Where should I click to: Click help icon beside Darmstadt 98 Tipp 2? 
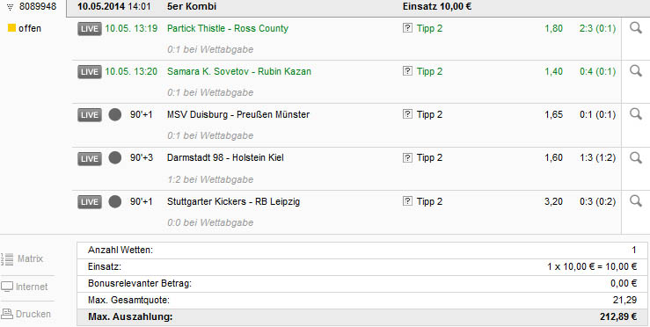tap(407, 157)
